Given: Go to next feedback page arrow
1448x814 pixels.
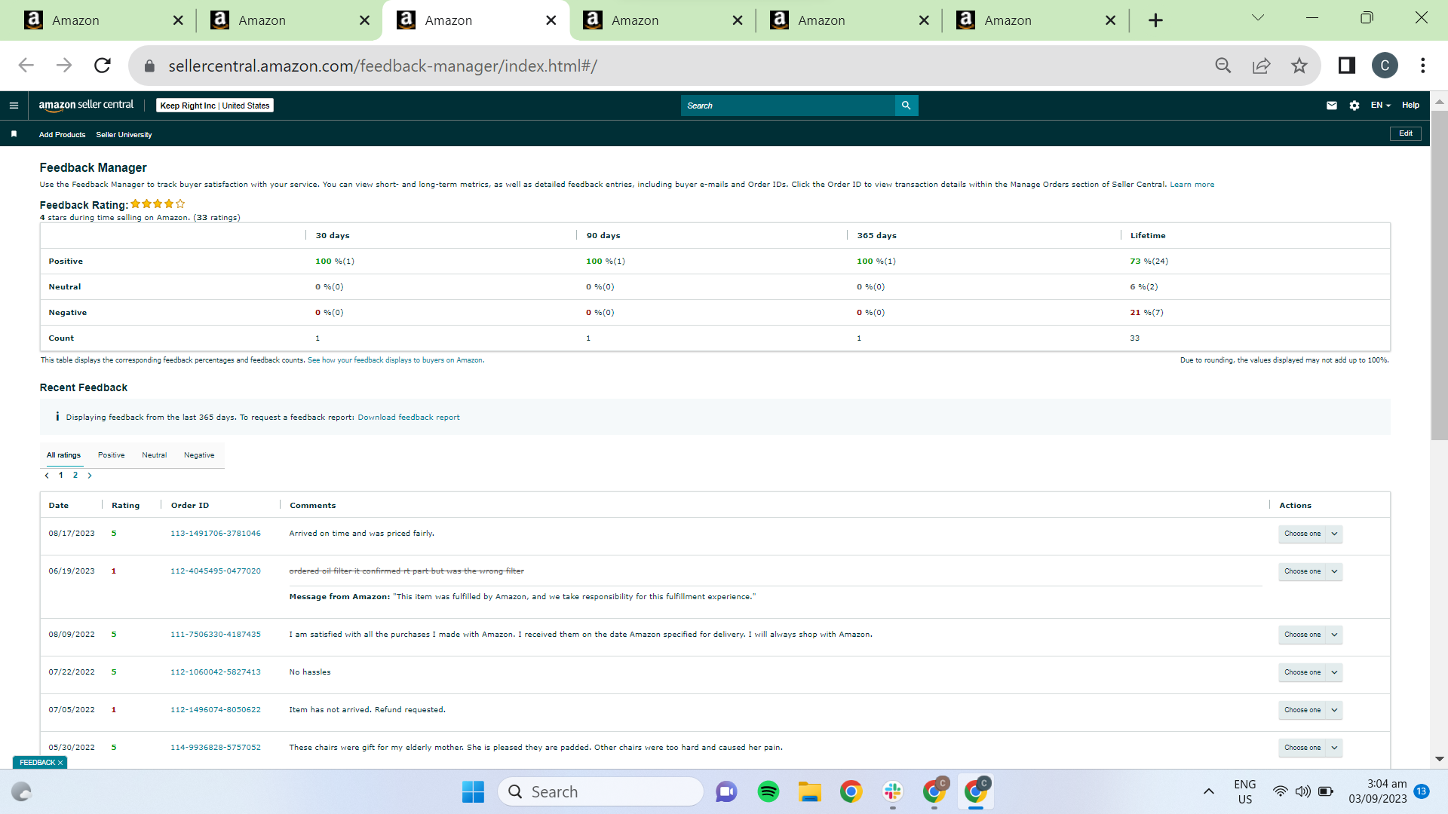Looking at the screenshot, I should [x=90, y=476].
